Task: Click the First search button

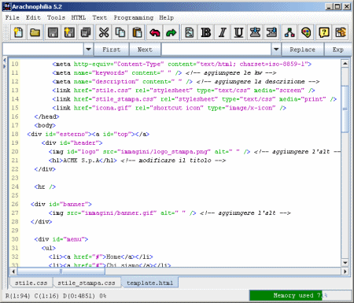Action: pos(112,50)
